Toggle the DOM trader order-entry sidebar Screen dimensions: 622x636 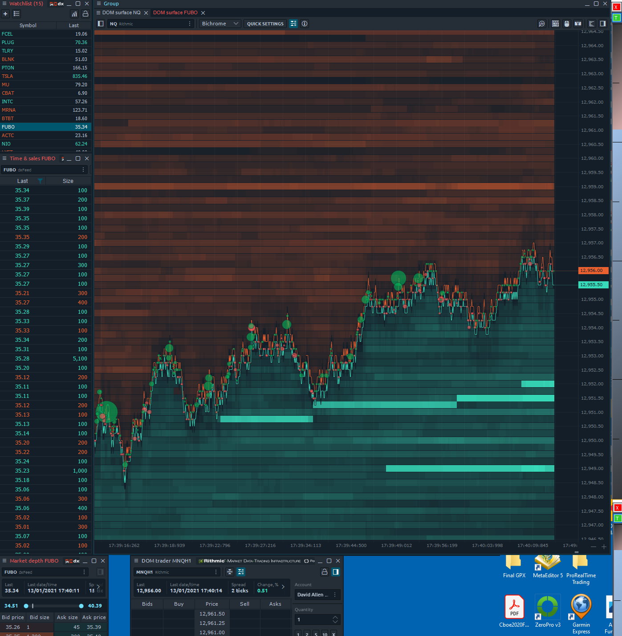tap(336, 572)
